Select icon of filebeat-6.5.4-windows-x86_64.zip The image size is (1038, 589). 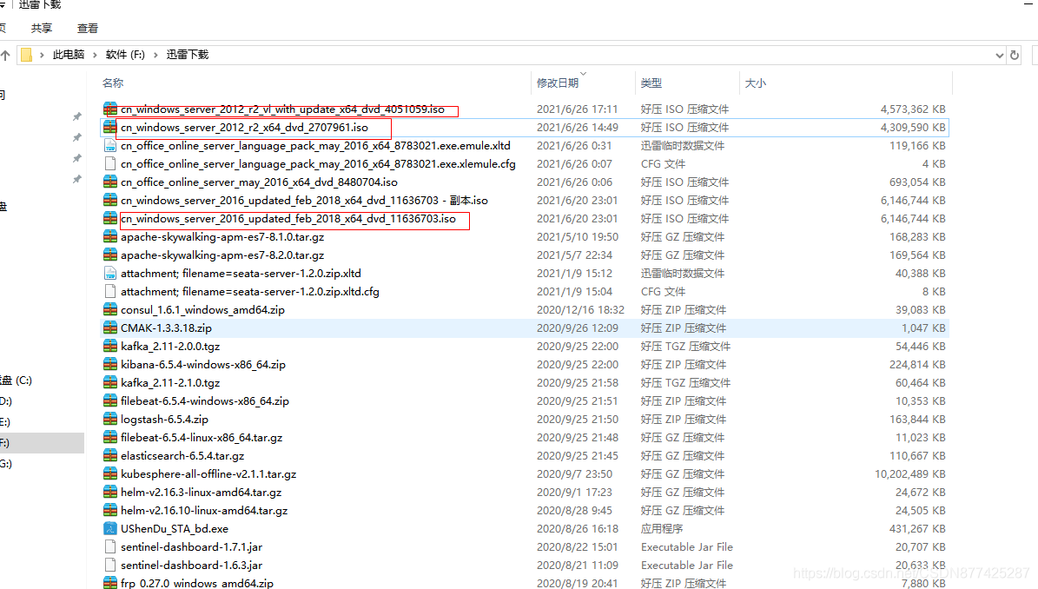(x=110, y=401)
